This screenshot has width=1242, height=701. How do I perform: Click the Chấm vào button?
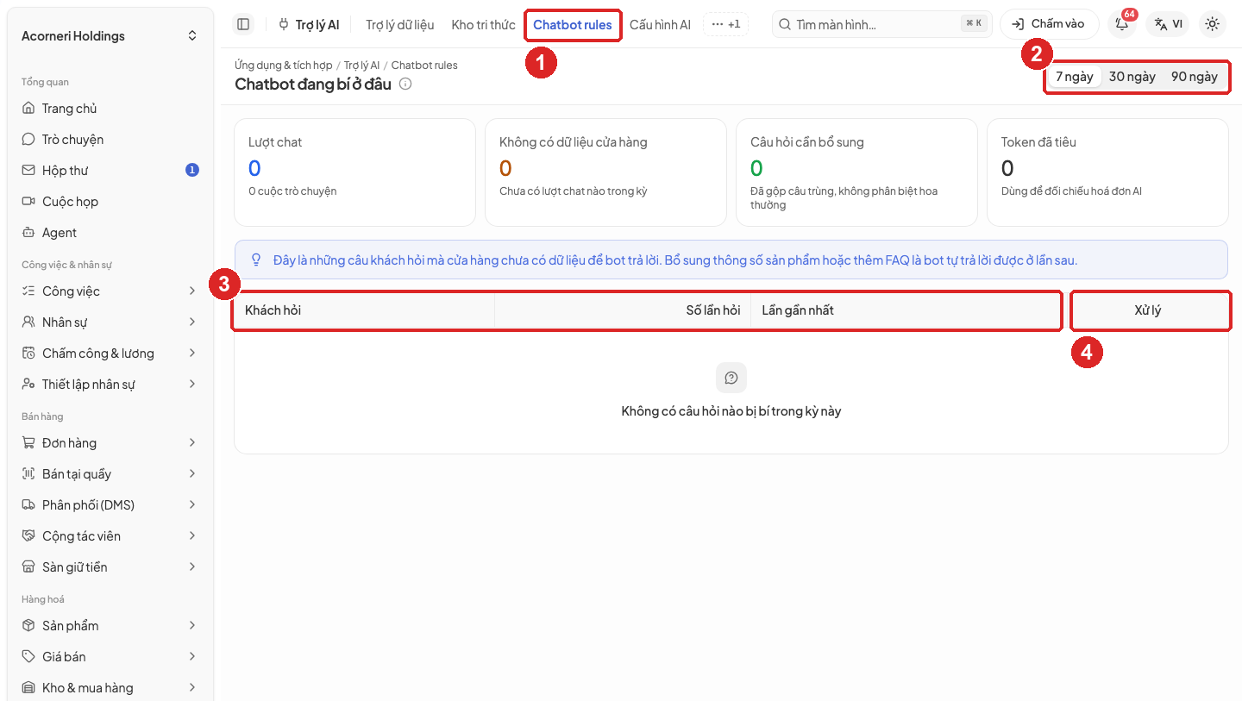[1050, 24]
